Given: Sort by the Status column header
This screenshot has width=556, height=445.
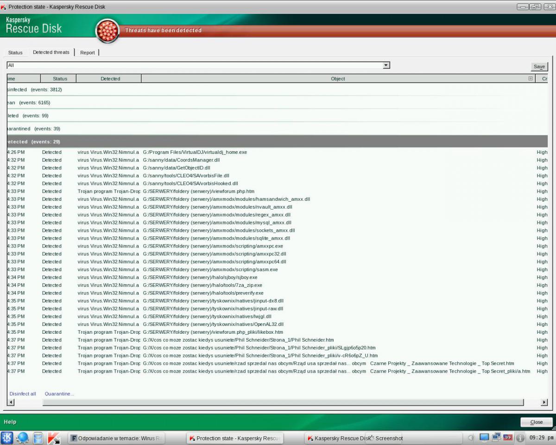Looking at the screenshot, I should point(58,78).
